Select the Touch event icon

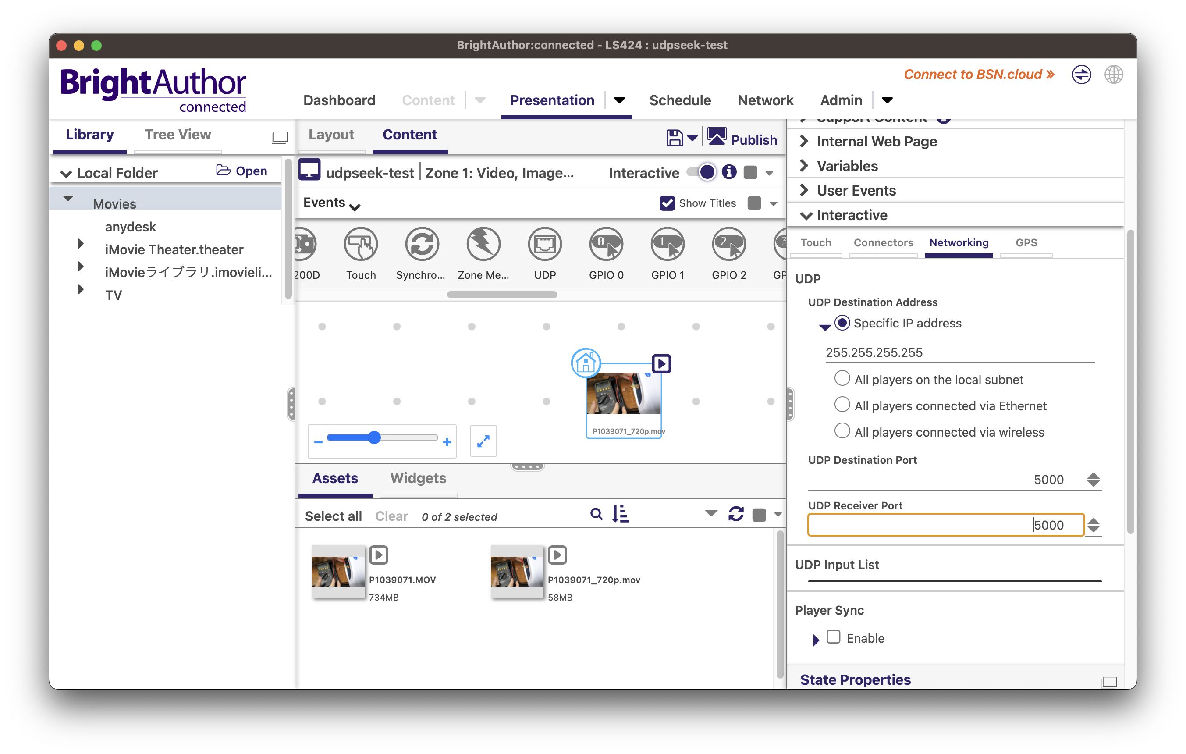coord(361,244)
